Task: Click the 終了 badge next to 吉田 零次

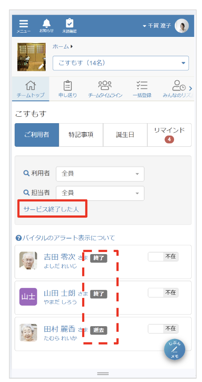Action: [x=98, y=258]
